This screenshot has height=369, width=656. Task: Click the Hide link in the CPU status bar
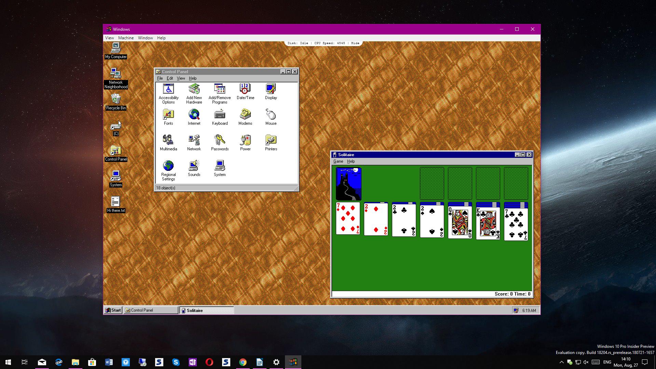(355, 43)
